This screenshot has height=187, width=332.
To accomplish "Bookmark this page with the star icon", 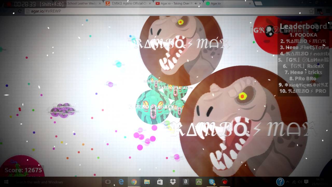I will [311, 11].
